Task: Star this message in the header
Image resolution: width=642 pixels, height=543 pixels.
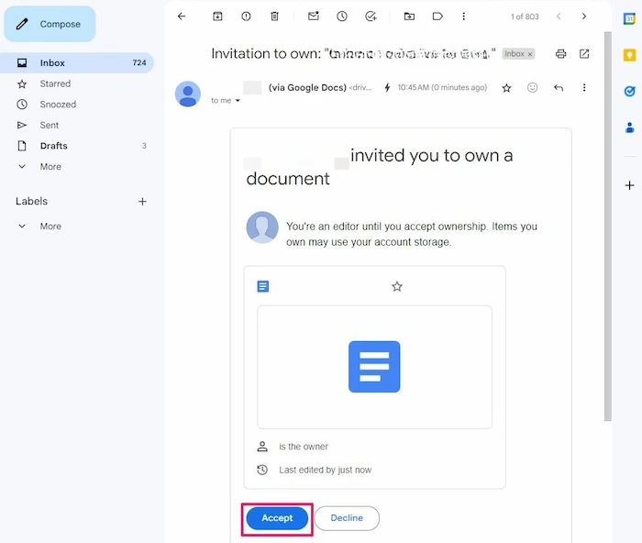Action: click(506, 88)
